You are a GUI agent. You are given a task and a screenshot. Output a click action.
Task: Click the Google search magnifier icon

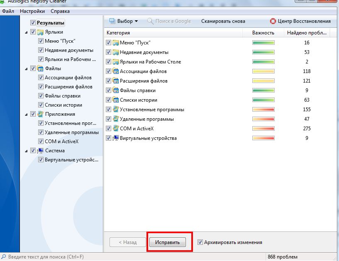pos(150,21)
